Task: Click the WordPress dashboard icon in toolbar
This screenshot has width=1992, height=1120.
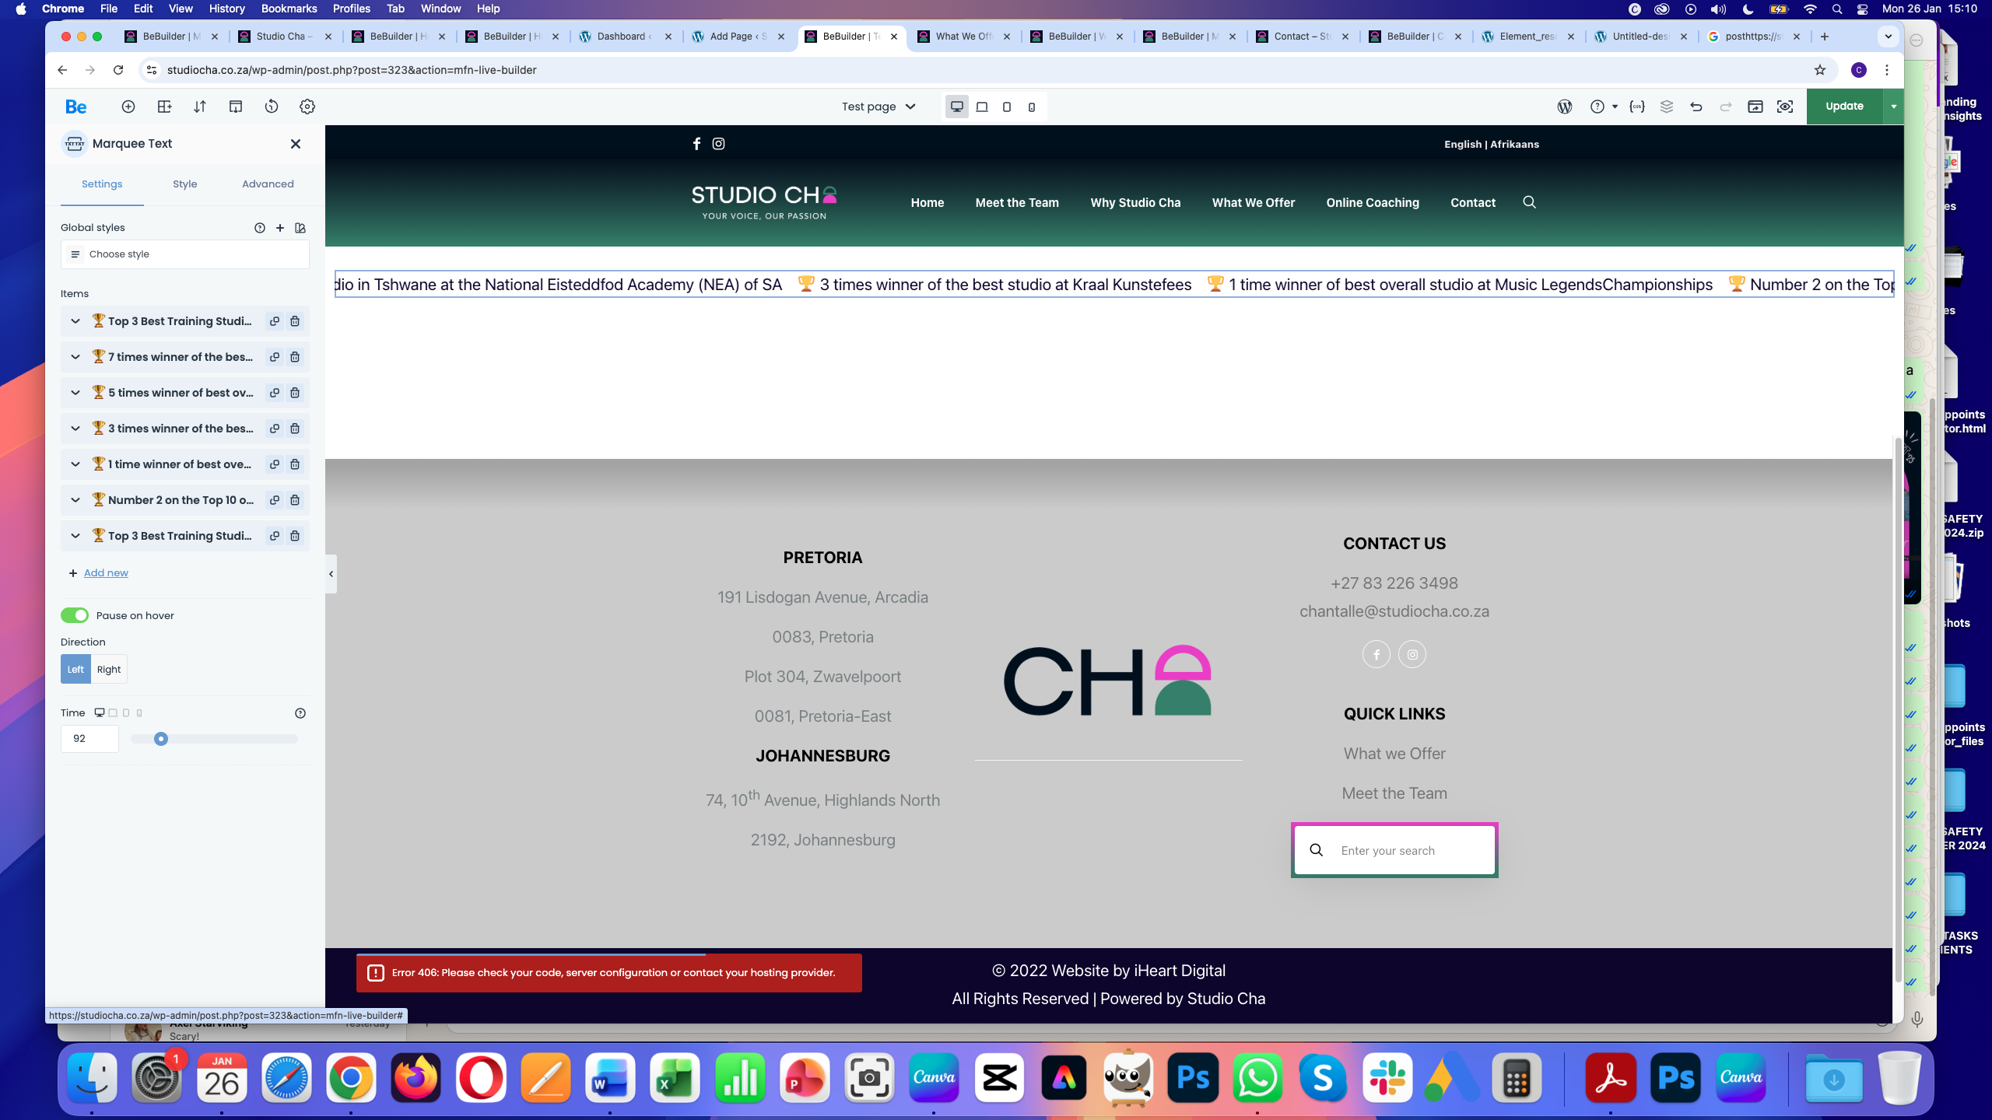Action: (1565, 107)
